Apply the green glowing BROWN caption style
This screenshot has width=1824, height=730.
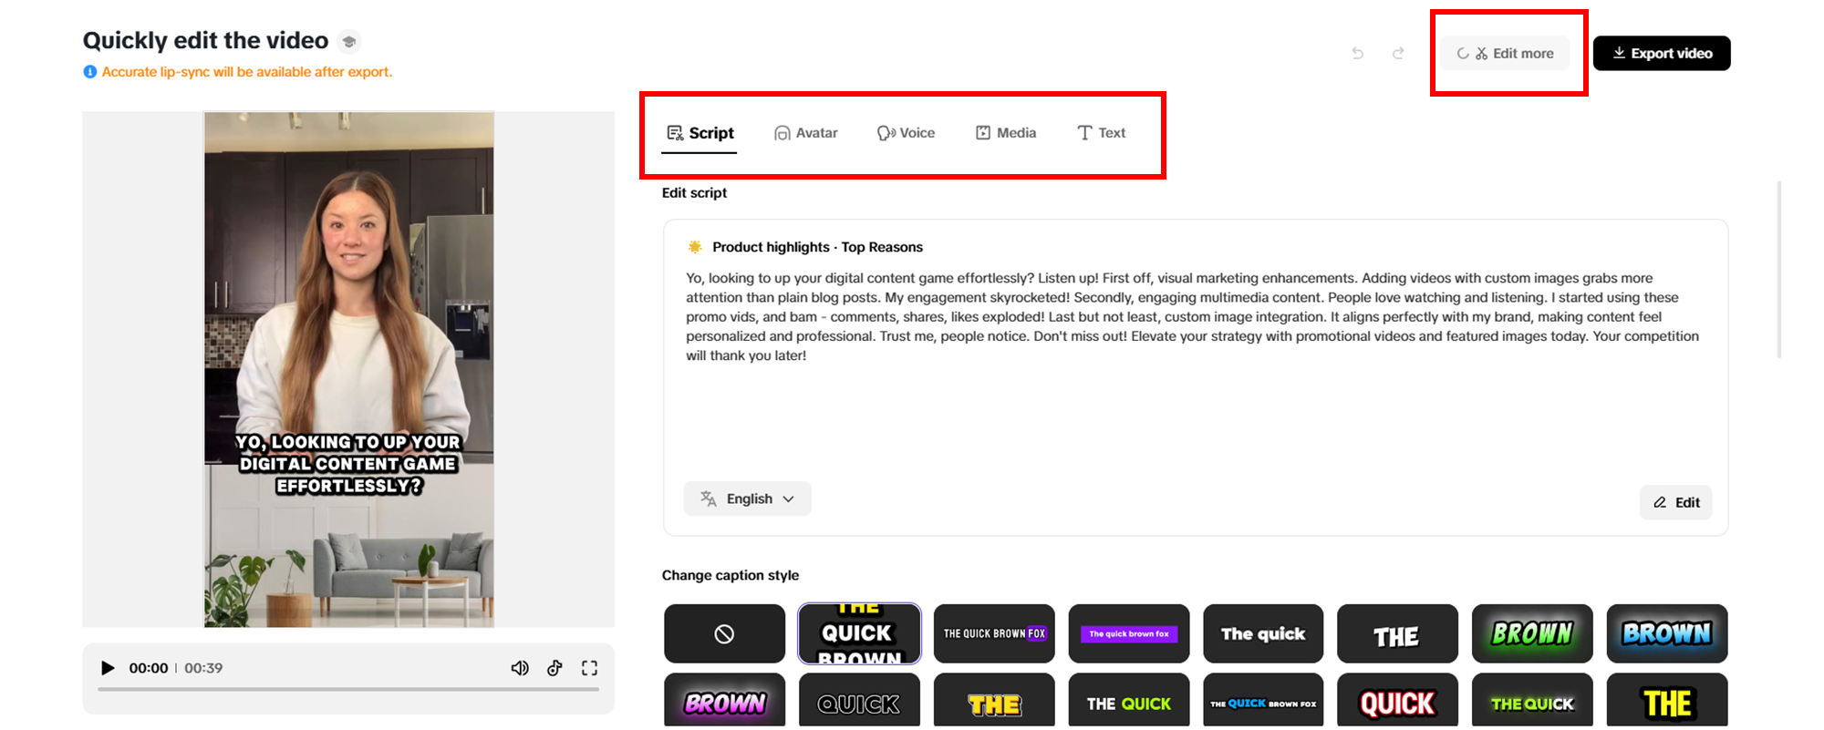coord(1532,633)
